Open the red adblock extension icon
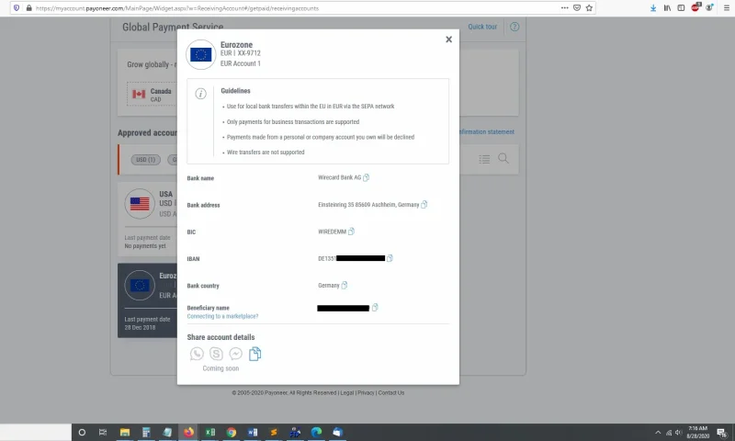Viewport: 735px width, 441px height. pyautogui.click(x=695, y=7)
